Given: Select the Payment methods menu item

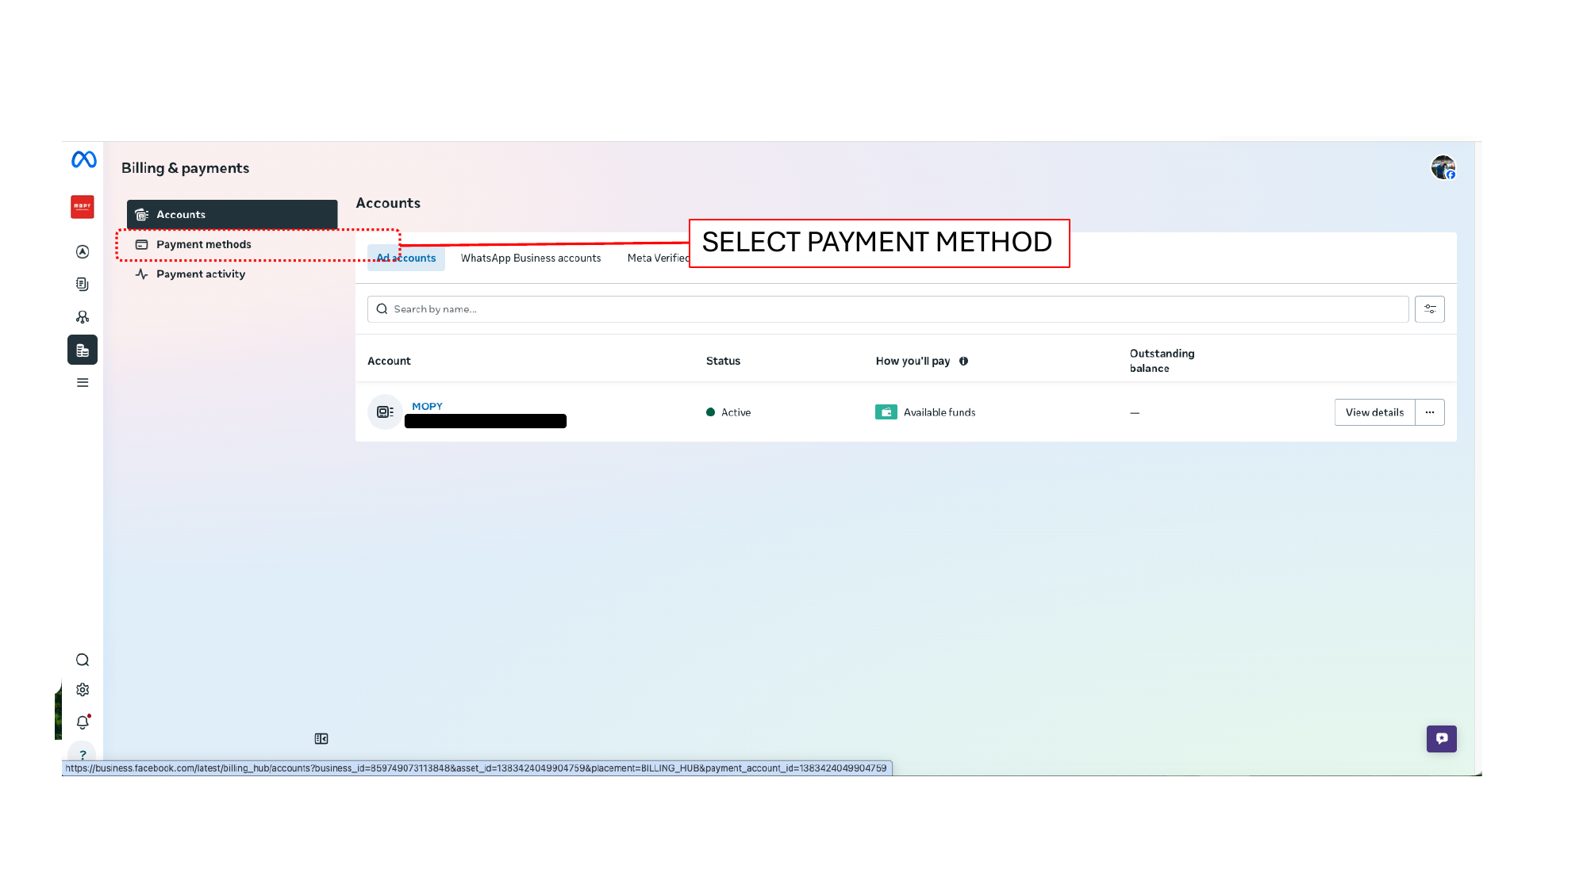Looking at the screenshot, I should click(x=203, y=244).
